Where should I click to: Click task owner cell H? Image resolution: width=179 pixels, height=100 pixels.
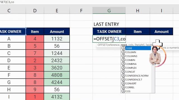point(13,89)
